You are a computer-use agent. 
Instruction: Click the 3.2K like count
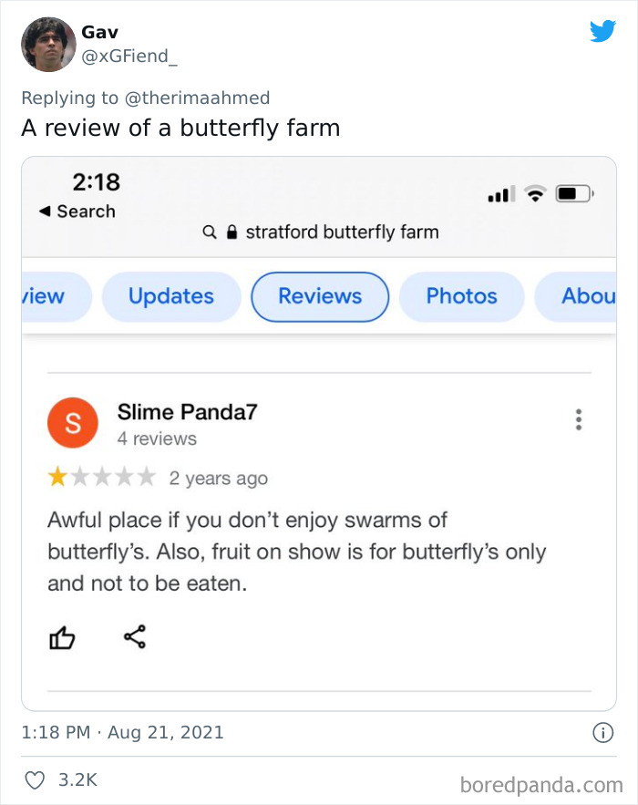[77, 779]
